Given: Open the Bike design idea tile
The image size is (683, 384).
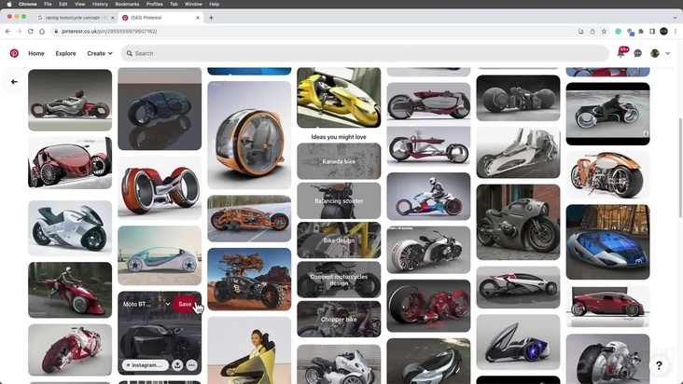Looking at the screenshot, I should coord(339,240).
